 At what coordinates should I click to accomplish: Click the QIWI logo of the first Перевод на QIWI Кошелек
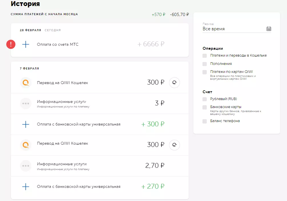click(x=26, y=83)
